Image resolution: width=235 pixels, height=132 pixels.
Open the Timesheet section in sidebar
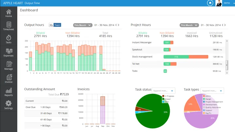coord(8,26)
